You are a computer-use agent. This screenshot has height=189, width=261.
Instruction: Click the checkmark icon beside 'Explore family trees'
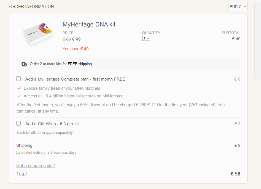tap(19, 88)
